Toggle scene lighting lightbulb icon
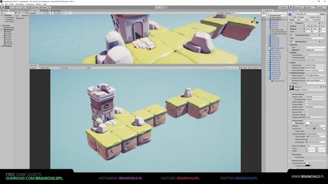328x184 pixels. tap(51, 13)
